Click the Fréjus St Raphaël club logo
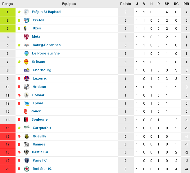The height and width of the screenshot is (173, 190). (26, 12)
